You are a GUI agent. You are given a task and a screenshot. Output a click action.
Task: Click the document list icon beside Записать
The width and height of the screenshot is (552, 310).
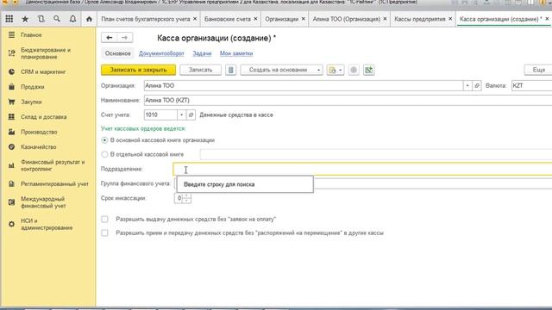[230, 70]
